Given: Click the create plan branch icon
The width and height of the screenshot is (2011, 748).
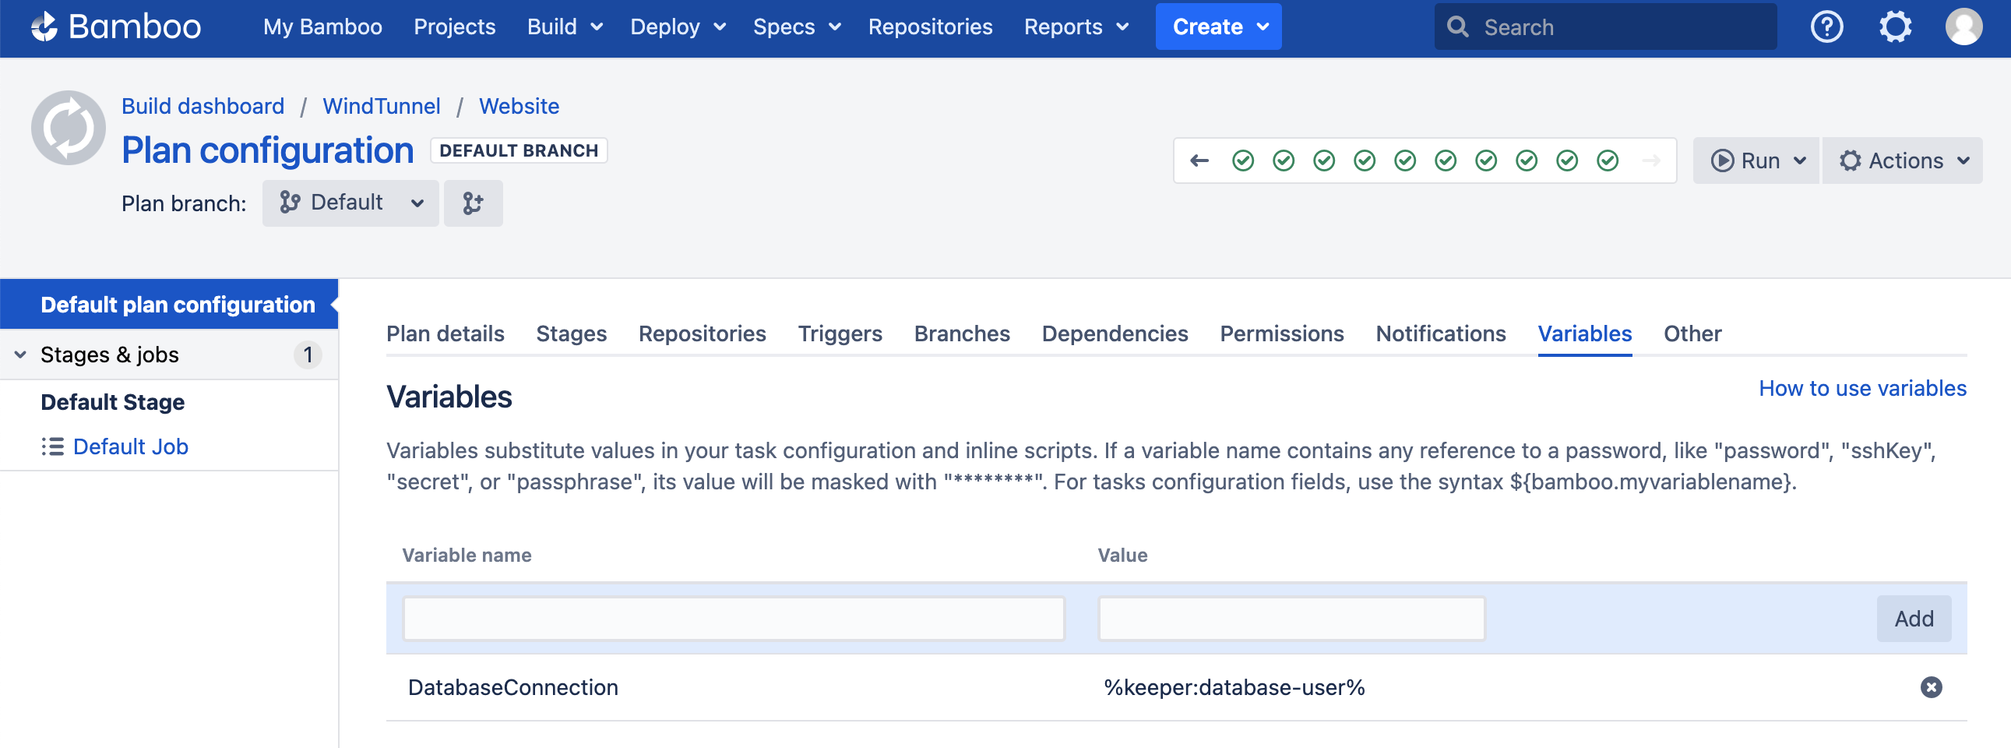Looking at the screenshot, I should tap(473, 203).
